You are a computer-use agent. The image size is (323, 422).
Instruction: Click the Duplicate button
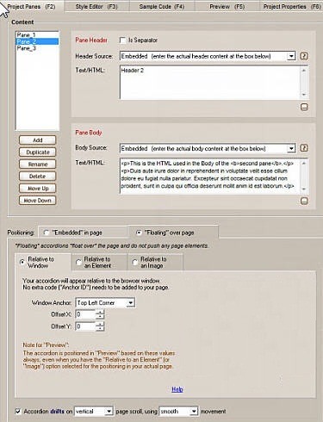click(x=37, y=152)
